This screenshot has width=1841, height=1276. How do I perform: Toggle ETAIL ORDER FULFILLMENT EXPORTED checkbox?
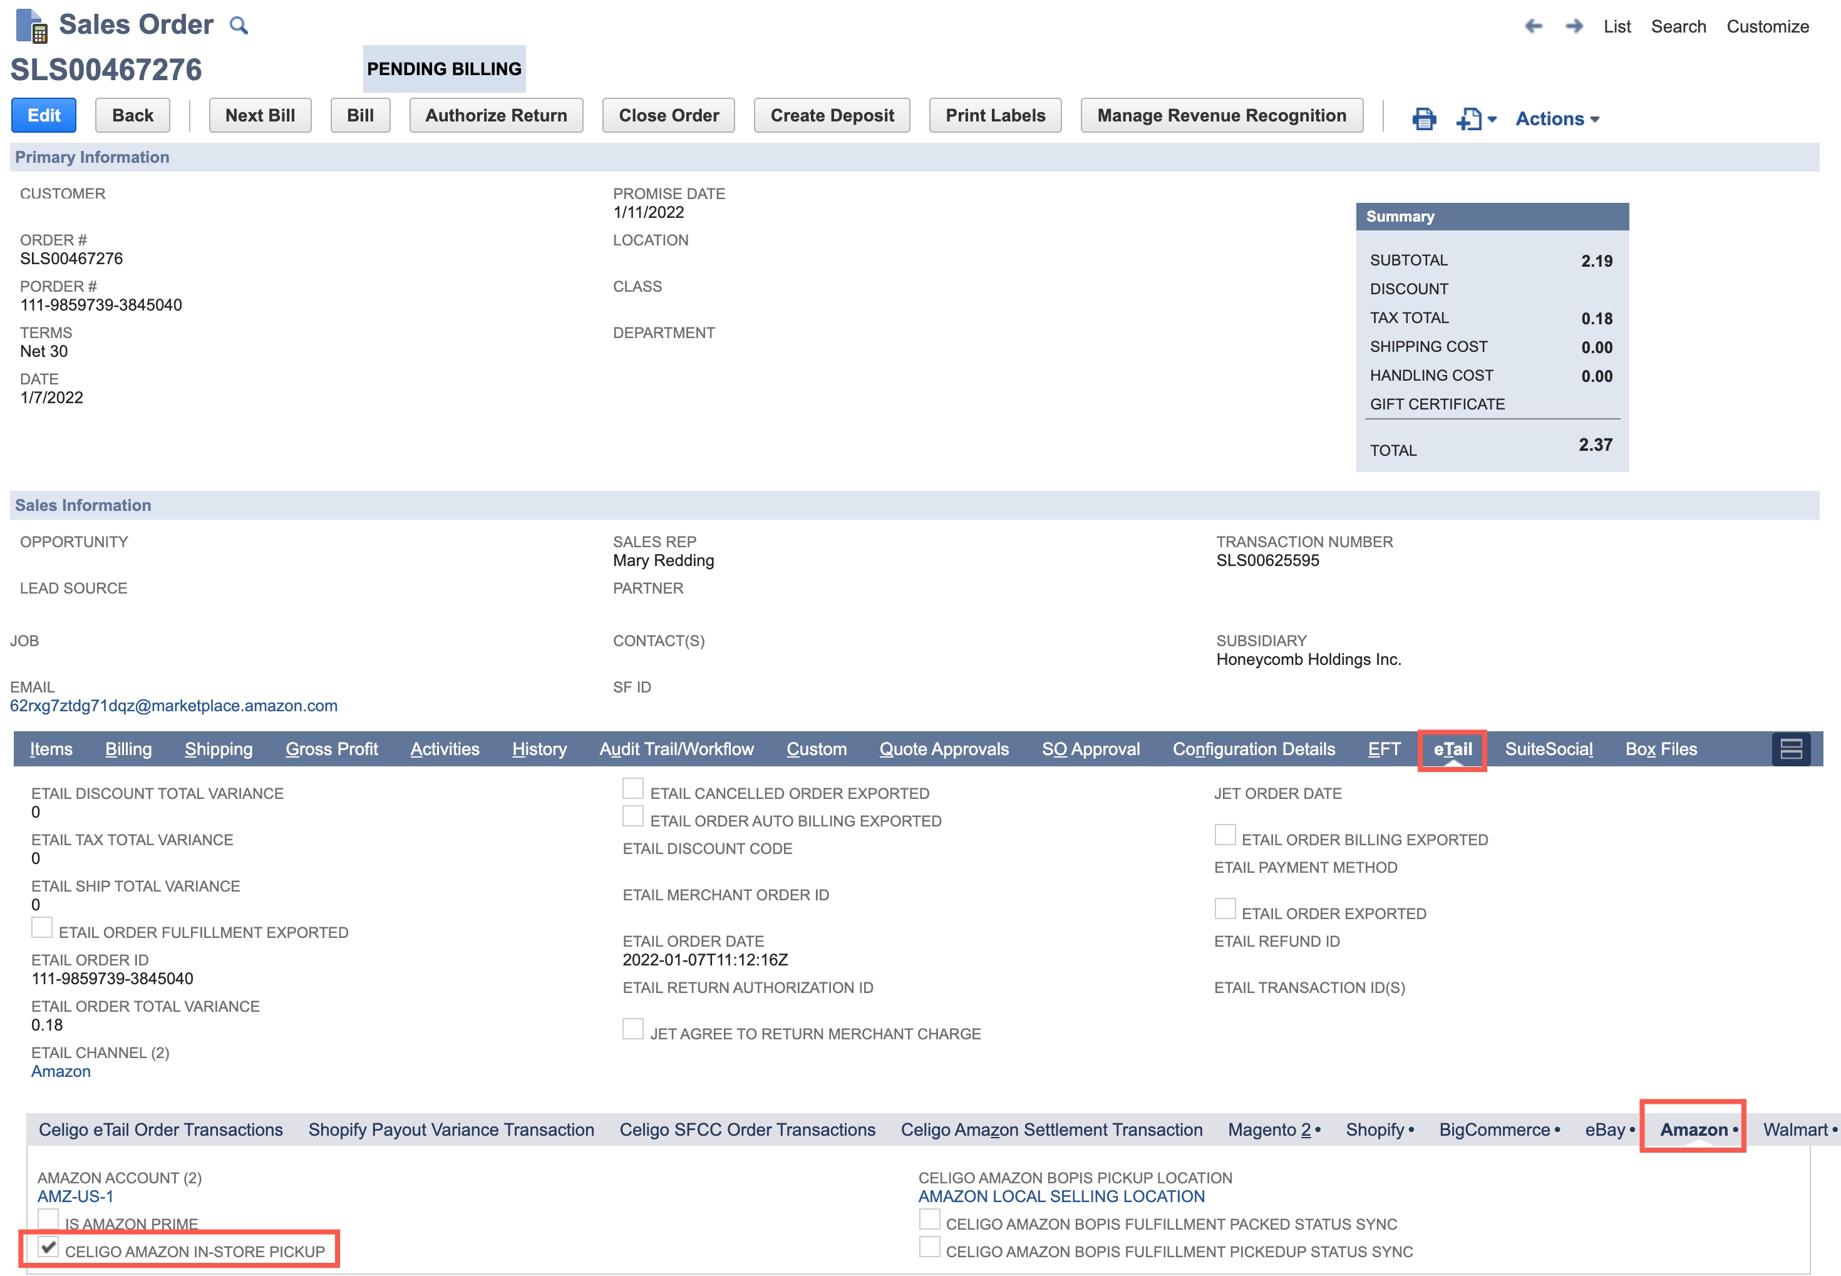pos(41,927)
